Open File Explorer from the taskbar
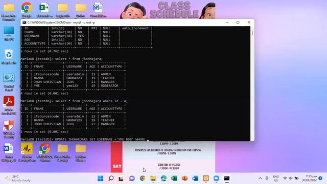This screenshot has height=184, width=327. [x=153, y=178]
